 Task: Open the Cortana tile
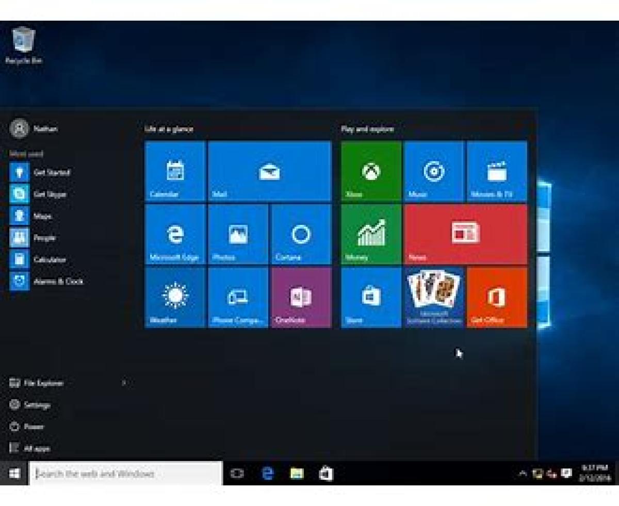click(301, 234)
